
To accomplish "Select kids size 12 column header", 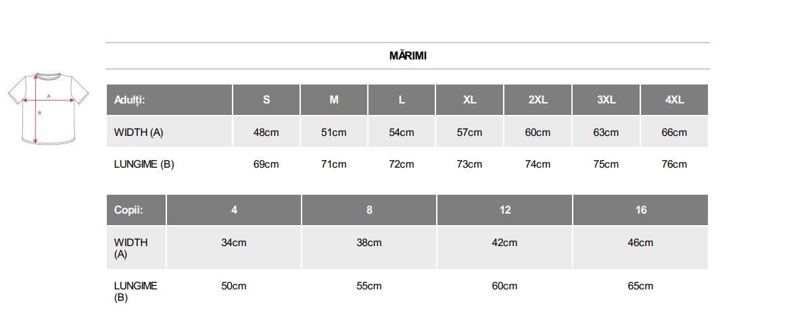I will tap(505, 210).
